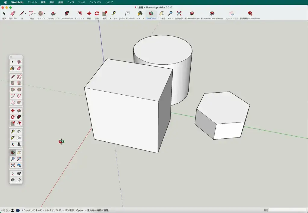Choose the 3-Point Arc tool in the floating palette
Viewport: 308px width, 213px height.
(13, 102)
